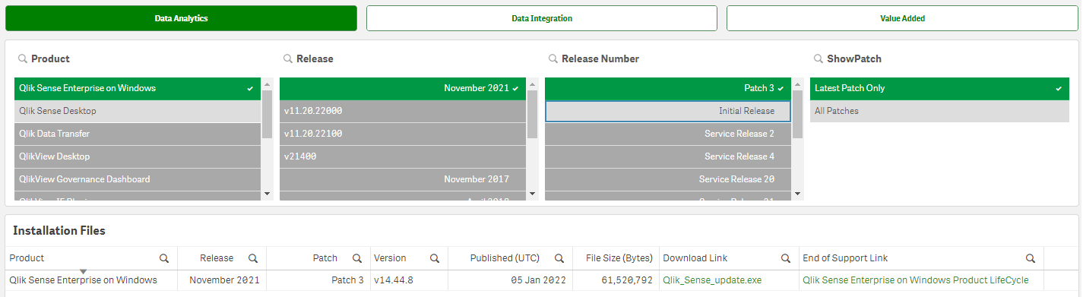Select Service Release 20

668,179
